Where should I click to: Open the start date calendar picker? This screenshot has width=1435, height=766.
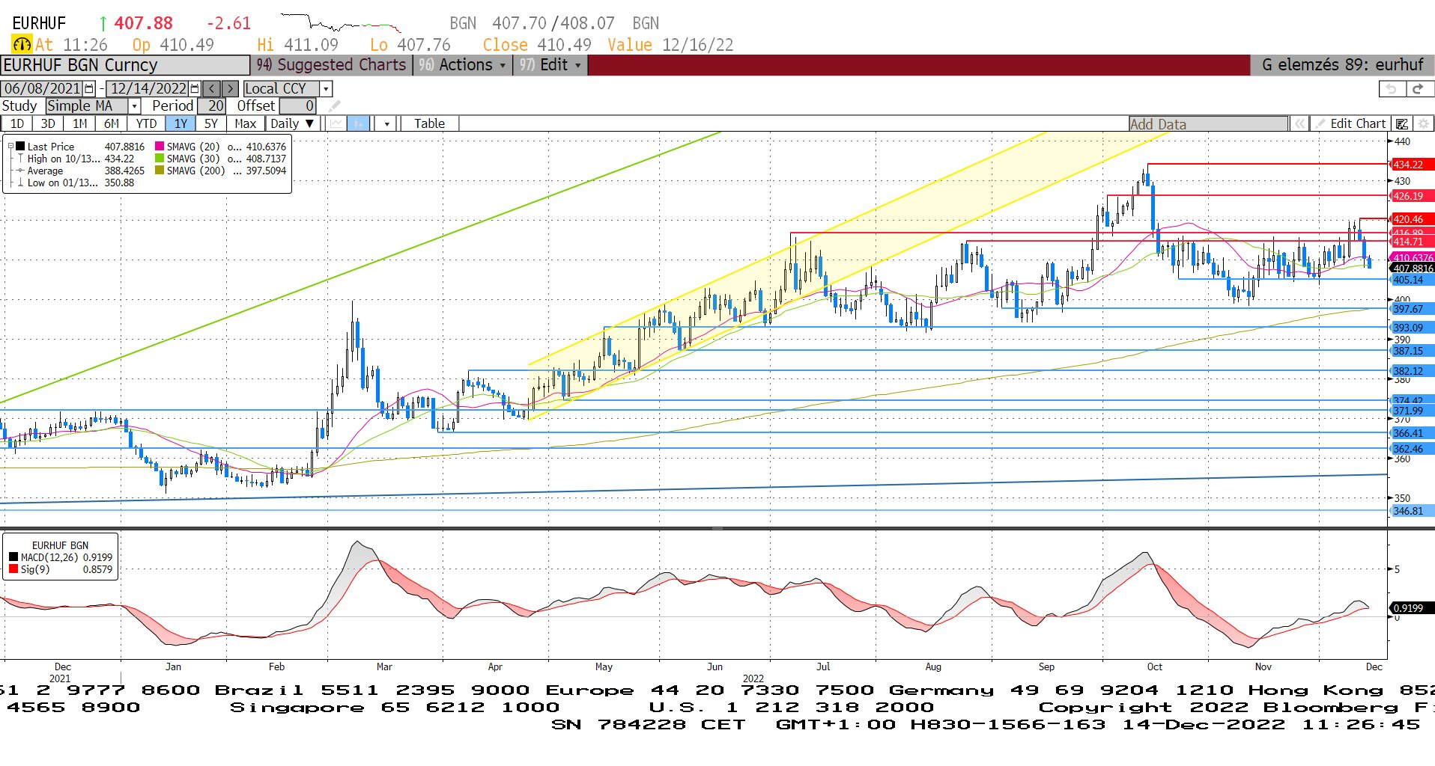pyautogui.click(x=90, y=88)
